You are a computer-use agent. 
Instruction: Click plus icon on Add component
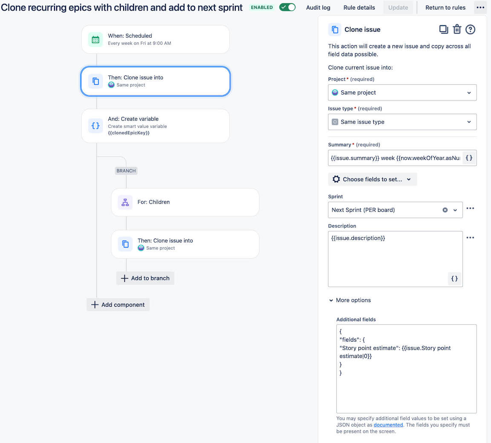(x=95, y=305)
